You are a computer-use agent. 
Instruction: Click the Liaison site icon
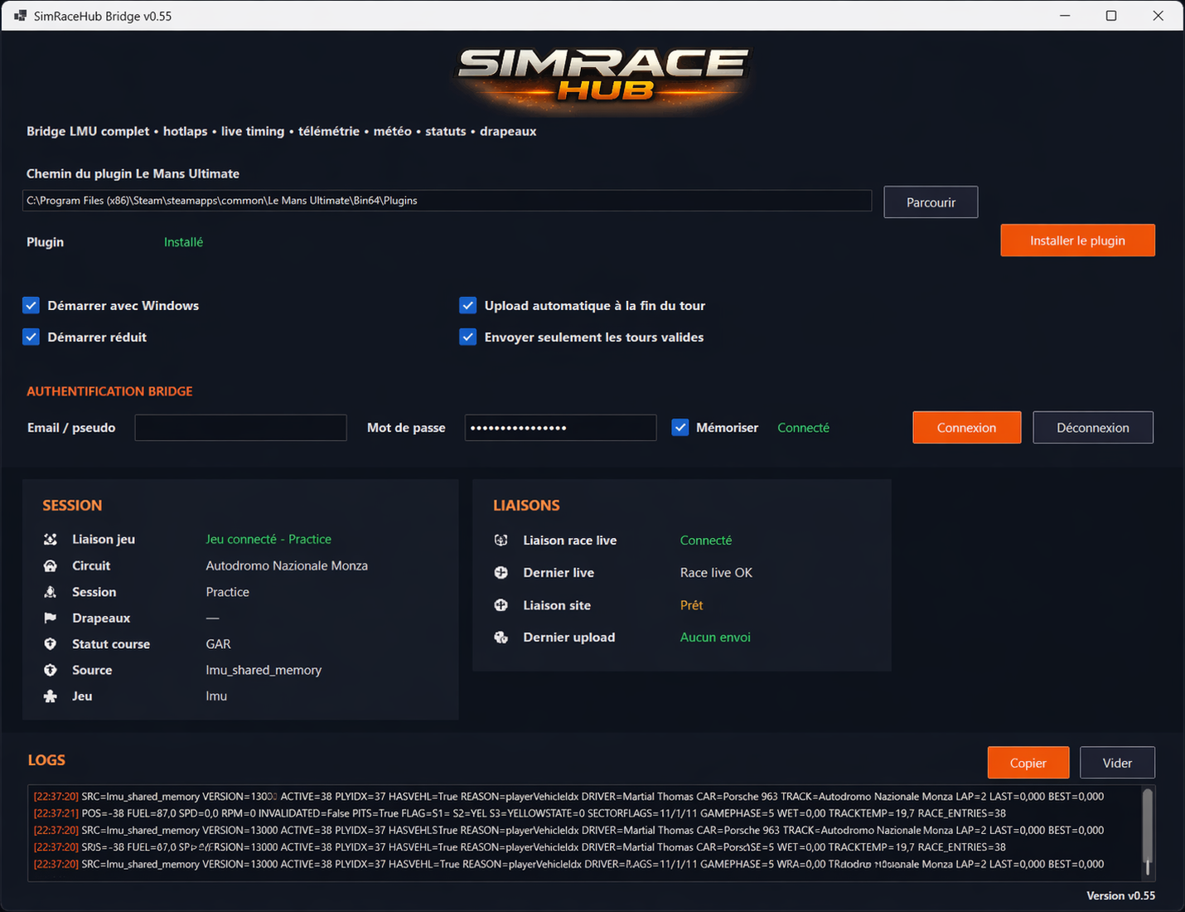tap(501, 605)
